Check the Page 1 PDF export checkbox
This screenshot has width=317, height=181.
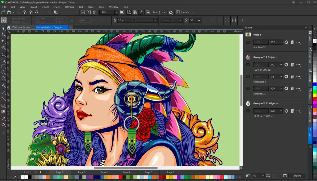tap(248, 42)
